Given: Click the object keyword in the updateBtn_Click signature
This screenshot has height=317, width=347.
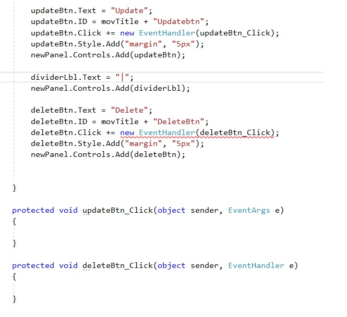Looking at the screenshot, I should click(171, 210).
